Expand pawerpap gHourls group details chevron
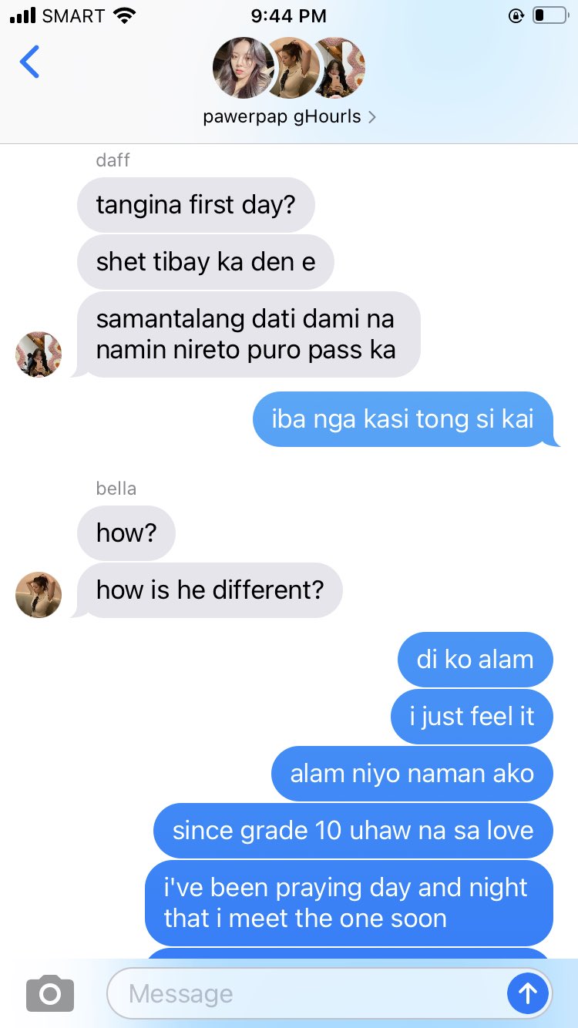This screenshot has height=1028, width=578. click(373, 118)
